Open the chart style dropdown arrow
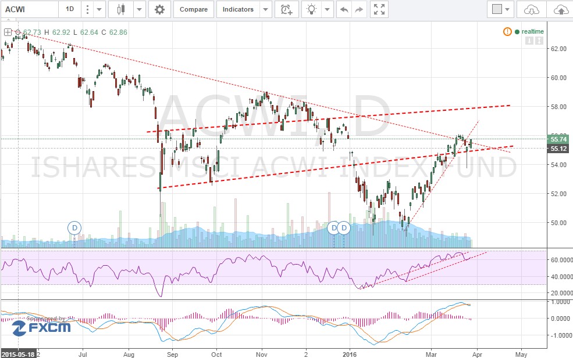The height and width of the screenshot is (358, 573). pyautogui.click(x=139, y=9)
